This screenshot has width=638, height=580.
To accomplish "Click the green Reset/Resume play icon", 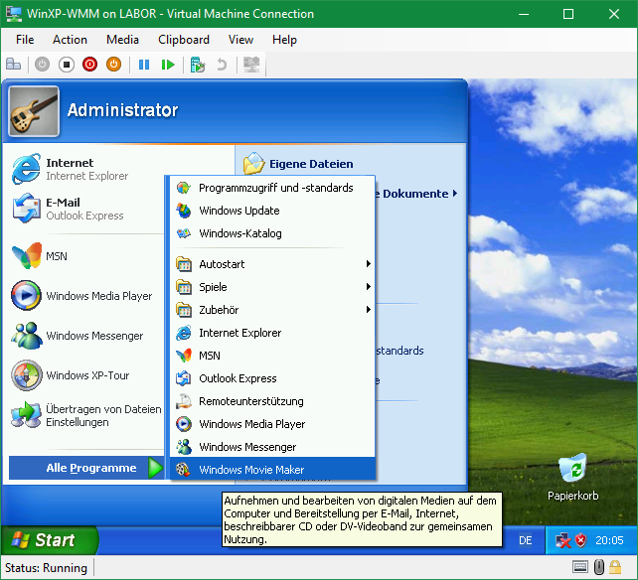I will [168, 65].
